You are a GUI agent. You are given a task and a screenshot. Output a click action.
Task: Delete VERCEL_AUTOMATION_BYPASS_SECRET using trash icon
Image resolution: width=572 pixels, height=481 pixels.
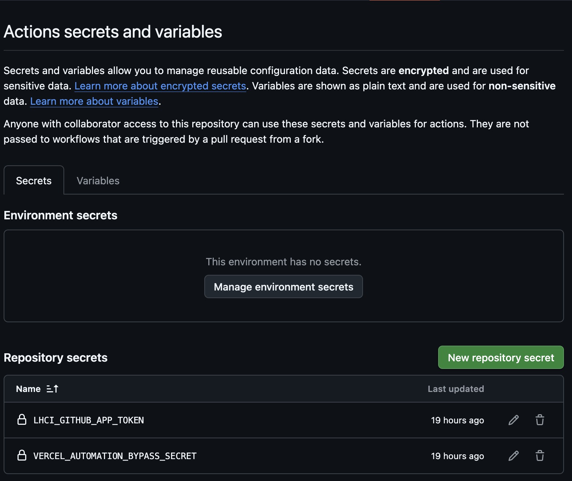tap(540, 456)
